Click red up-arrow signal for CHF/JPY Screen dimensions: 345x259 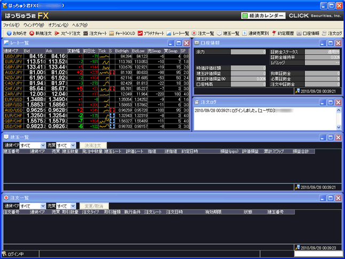(112, 89)
